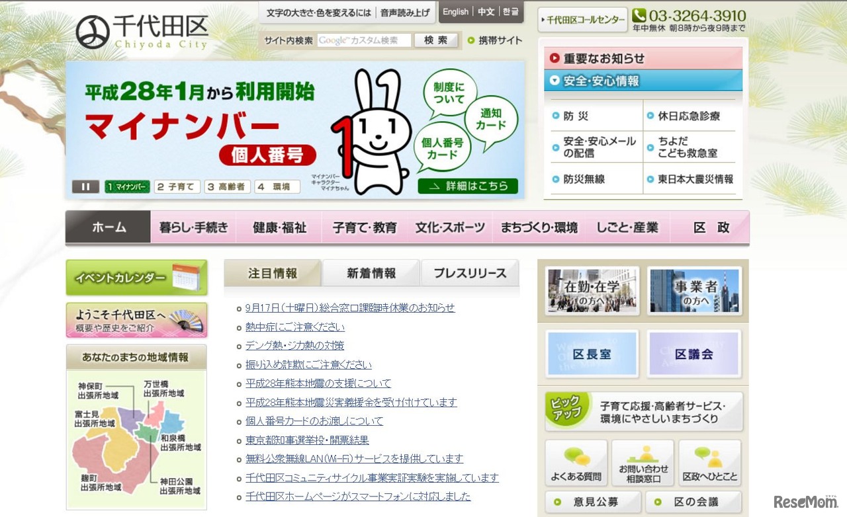Click the 検索 search button
The image size is (847, 517).
tap(436, 40)
